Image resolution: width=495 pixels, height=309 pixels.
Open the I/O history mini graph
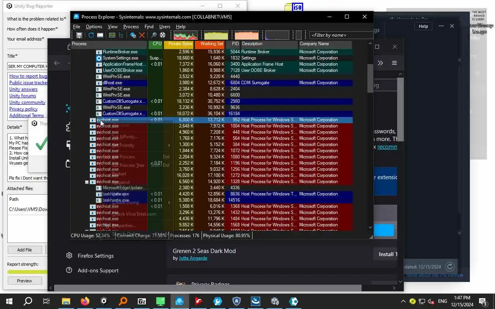point(277,35)
